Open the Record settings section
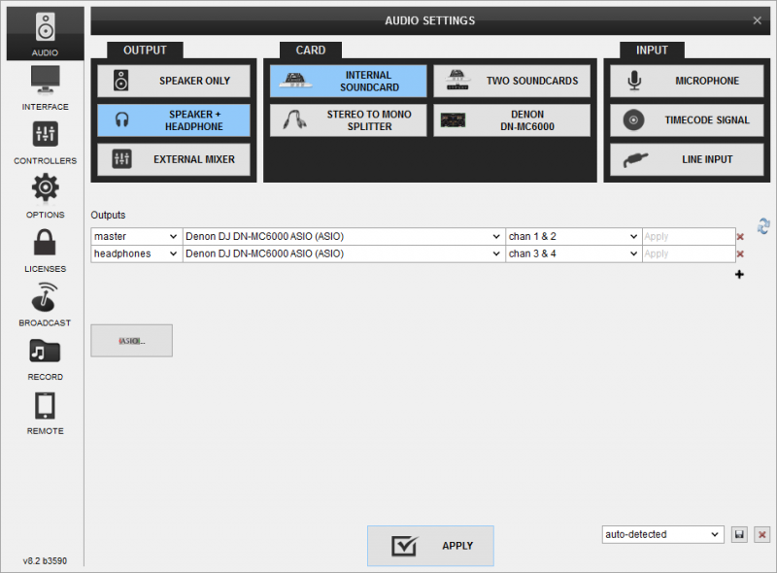This screenshot has height=573, width=777. click(x=45, y=359)
